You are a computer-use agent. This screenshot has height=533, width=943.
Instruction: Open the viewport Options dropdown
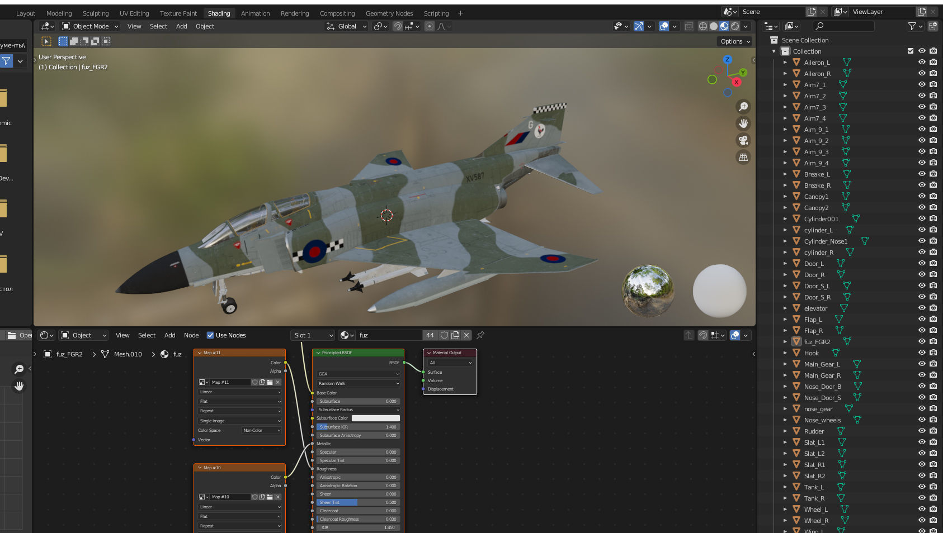click(x=735, y=41)
